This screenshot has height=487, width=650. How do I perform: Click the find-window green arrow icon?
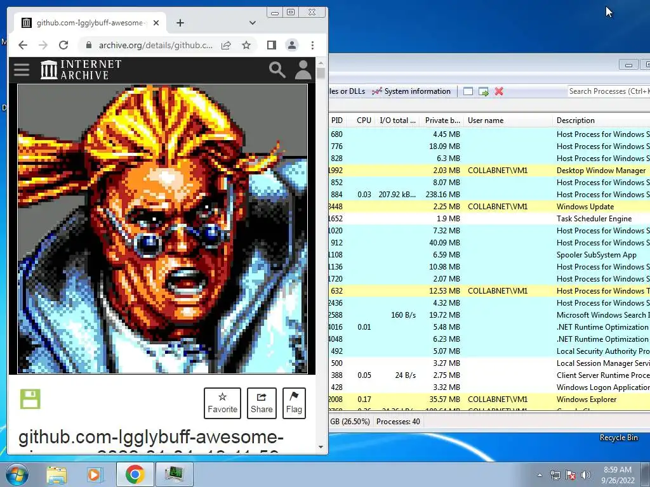pyautogui.click(x=483, y=91)
